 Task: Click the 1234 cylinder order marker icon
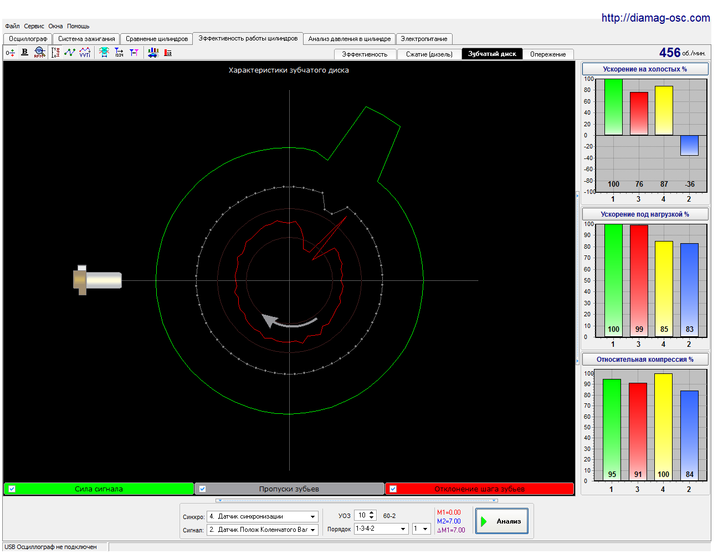tap(119, 53)
